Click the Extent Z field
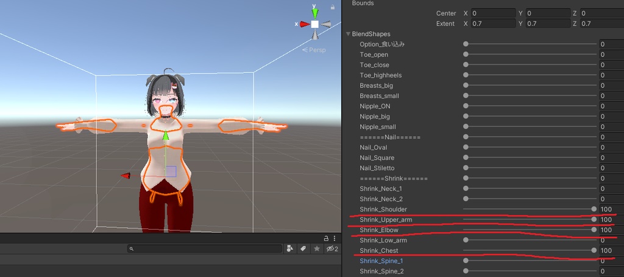 (x=602, y=24)
